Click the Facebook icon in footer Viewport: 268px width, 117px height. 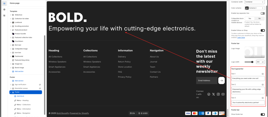click(x=209, y=94)
